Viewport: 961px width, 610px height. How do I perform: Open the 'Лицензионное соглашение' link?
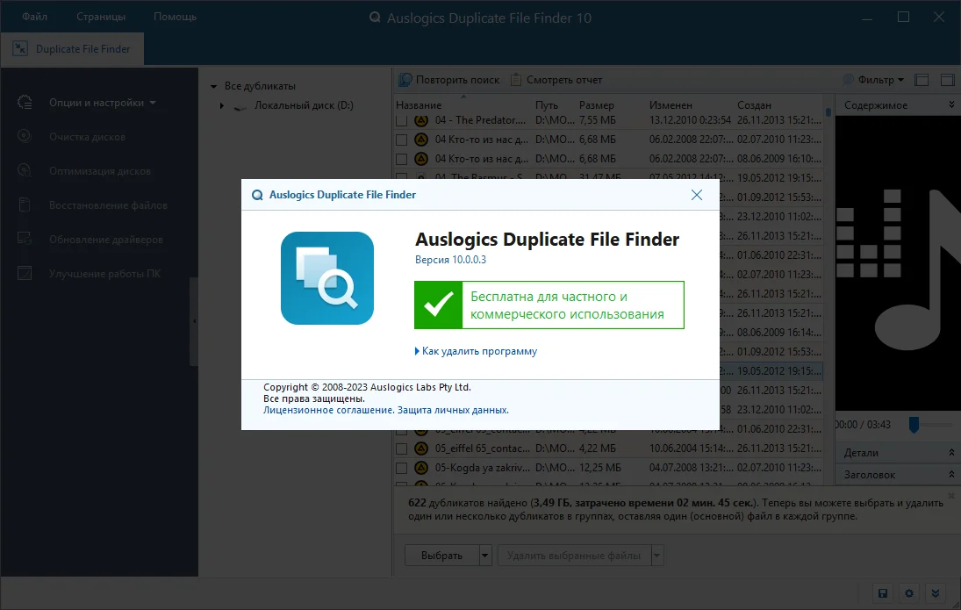point(328,410)
